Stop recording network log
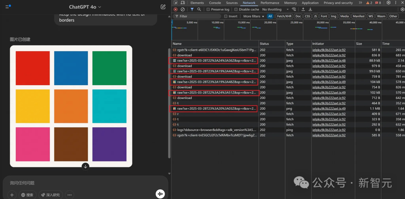Viewport: 405px width, 199px height. point(175,9)
